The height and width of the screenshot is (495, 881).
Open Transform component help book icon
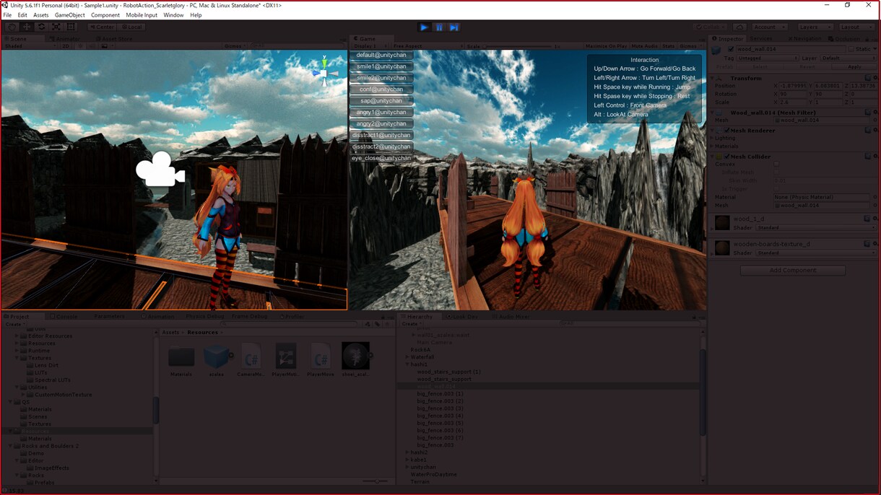(868, 78)
